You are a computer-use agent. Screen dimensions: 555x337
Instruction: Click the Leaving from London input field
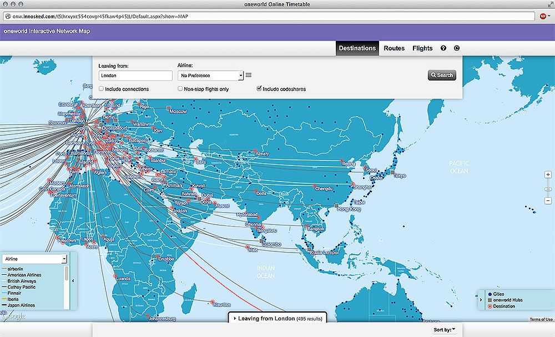pyautogui.click(x=135, y=76)
